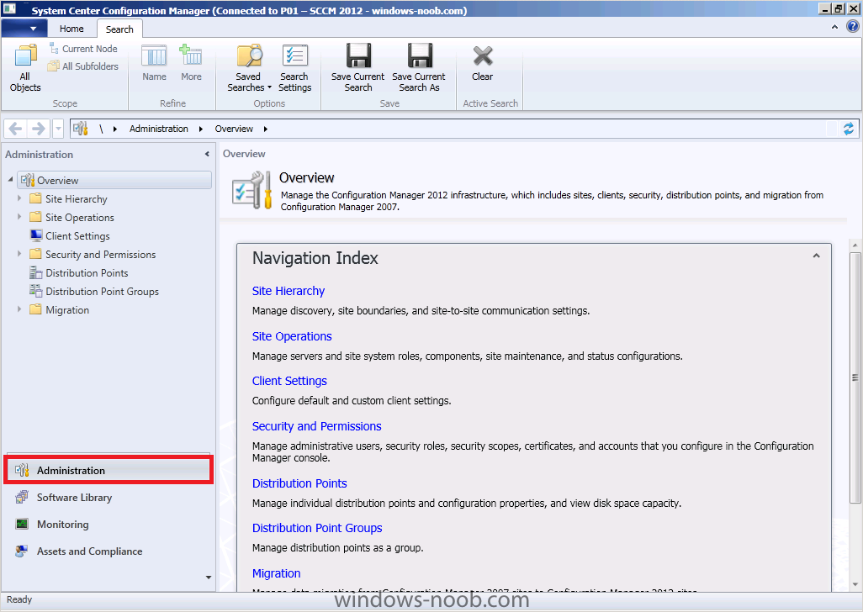Switch to the Home ribbon tab

[71, 29]
